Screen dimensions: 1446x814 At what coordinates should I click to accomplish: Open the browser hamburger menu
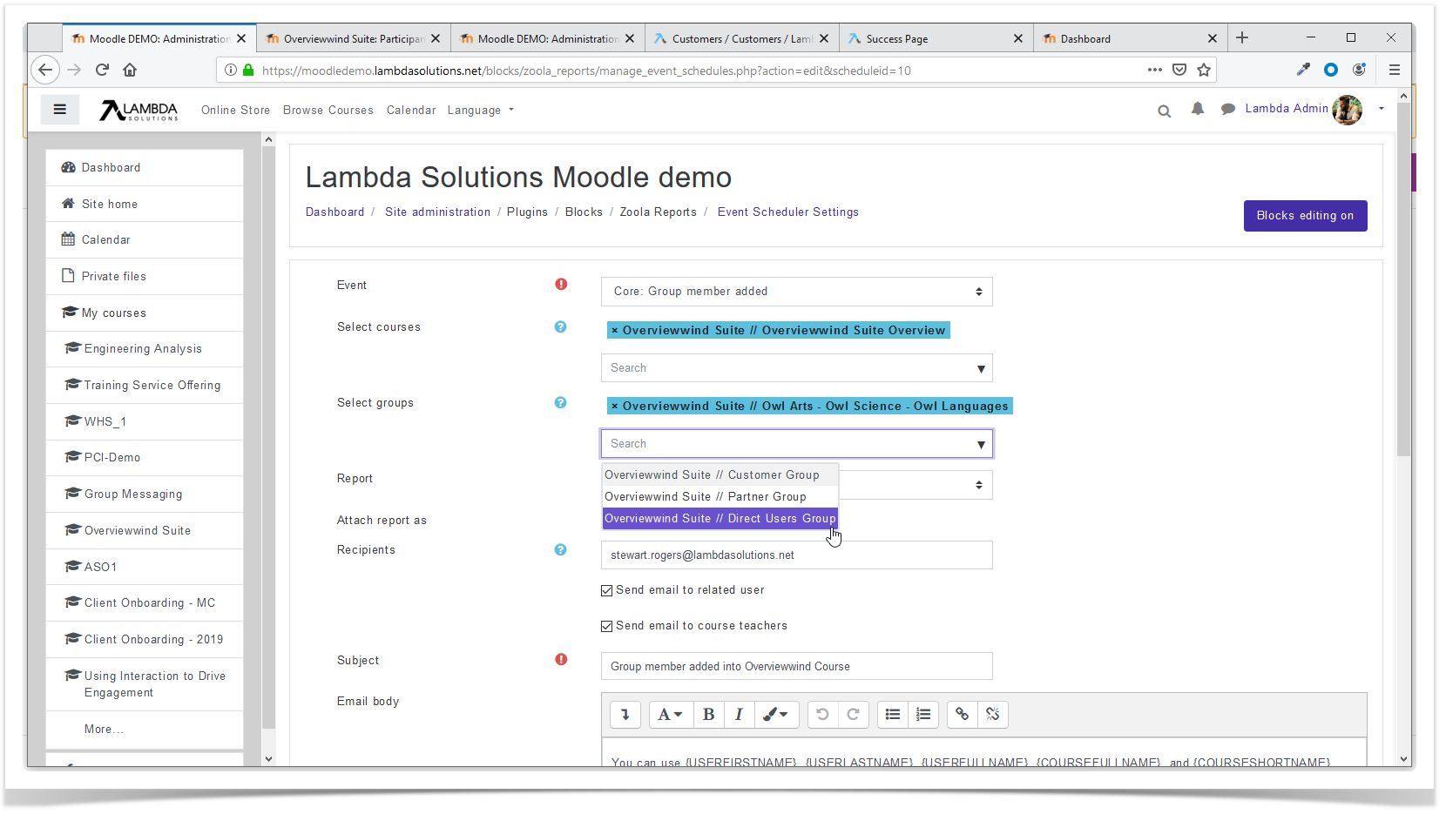[1395, 70]
